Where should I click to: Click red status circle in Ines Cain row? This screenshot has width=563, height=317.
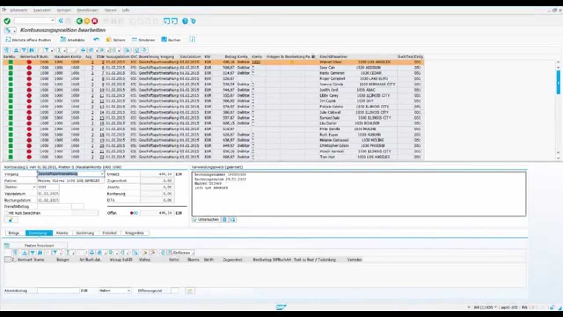[29, 68]
